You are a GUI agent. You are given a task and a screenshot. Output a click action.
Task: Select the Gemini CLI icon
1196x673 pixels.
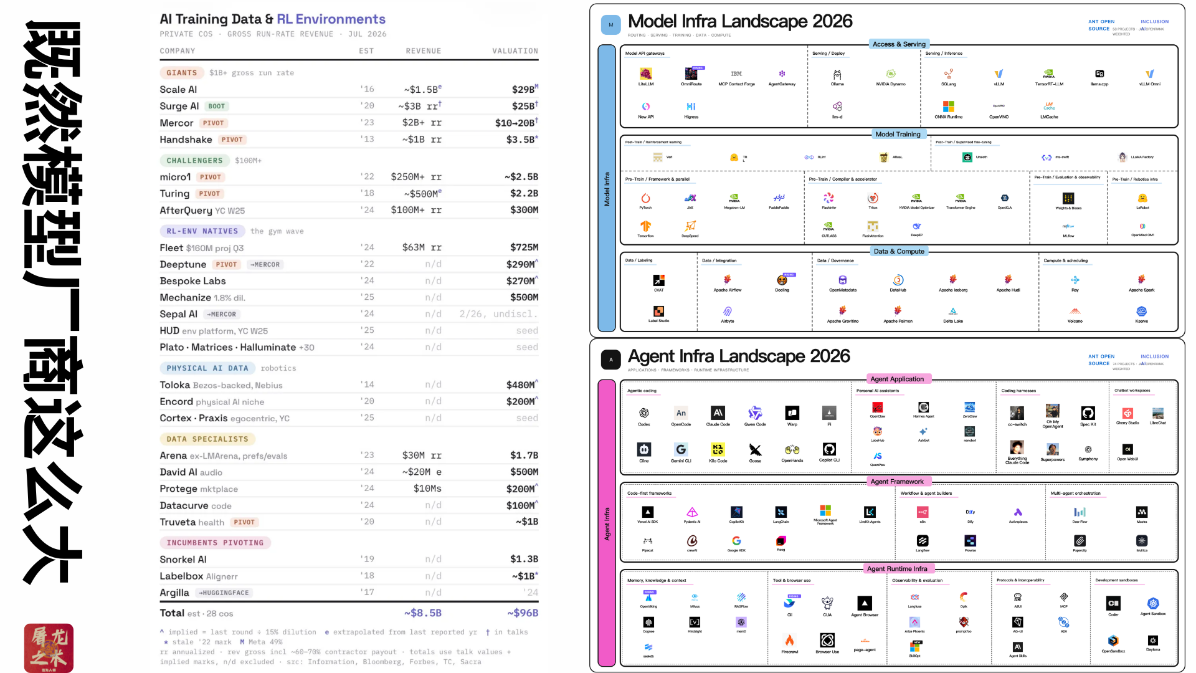click(x=681, y=449)
